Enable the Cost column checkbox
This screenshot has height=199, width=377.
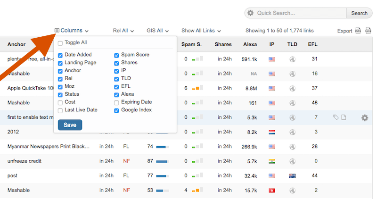pyautogui.click(x=60, y=103)
